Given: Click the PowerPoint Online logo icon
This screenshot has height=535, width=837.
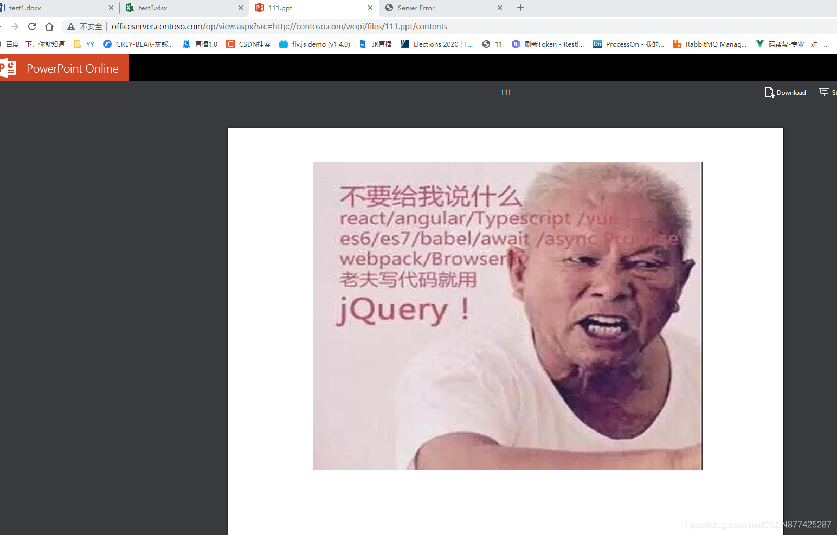Looking at the screenshot, I should (x=8, y=68).
